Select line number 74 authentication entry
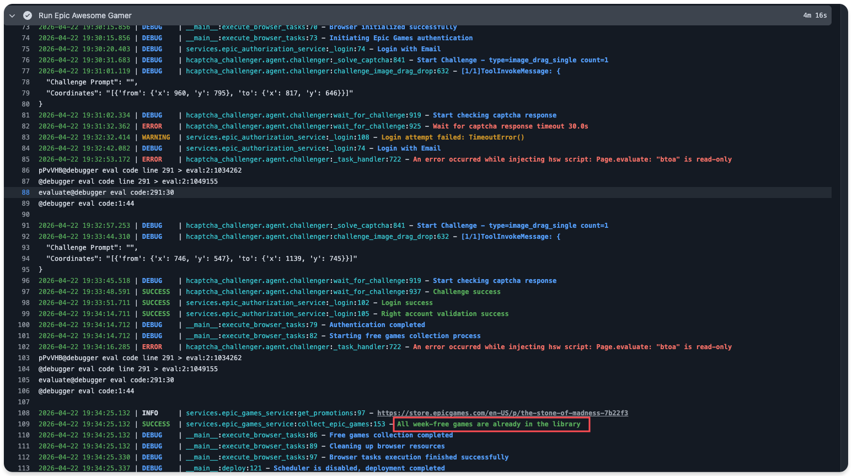 tap(25, 38)
